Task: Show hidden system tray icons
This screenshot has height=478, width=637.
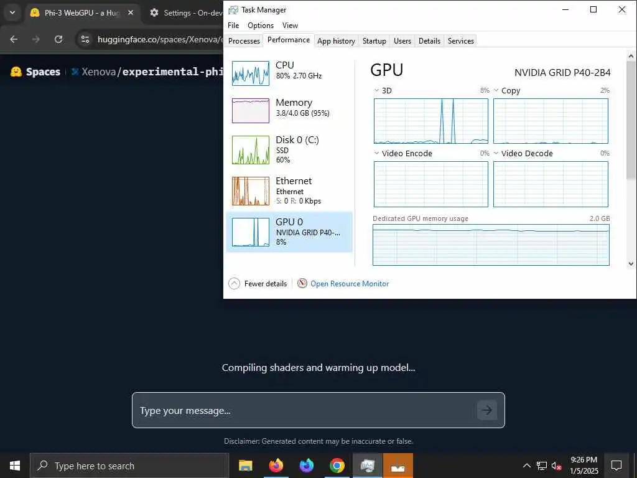Action: click(526, 466)
